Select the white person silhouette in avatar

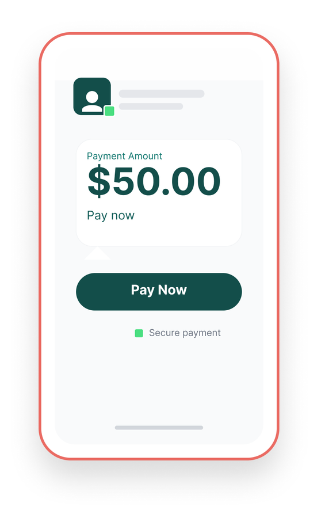(92, 101)
